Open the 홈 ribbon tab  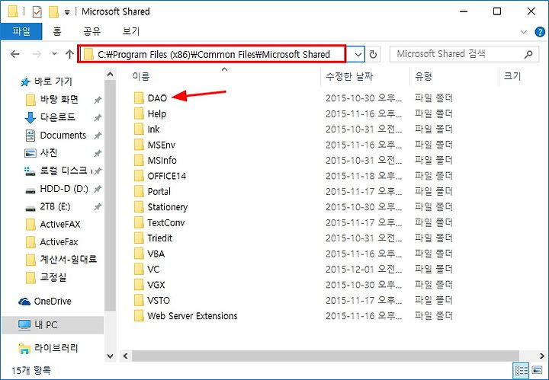[57, 31]
